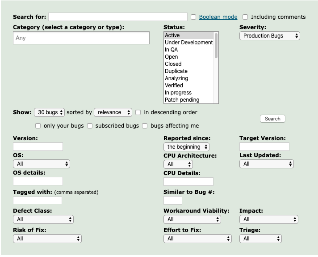Open the Boolean mode link

(218, 17)
